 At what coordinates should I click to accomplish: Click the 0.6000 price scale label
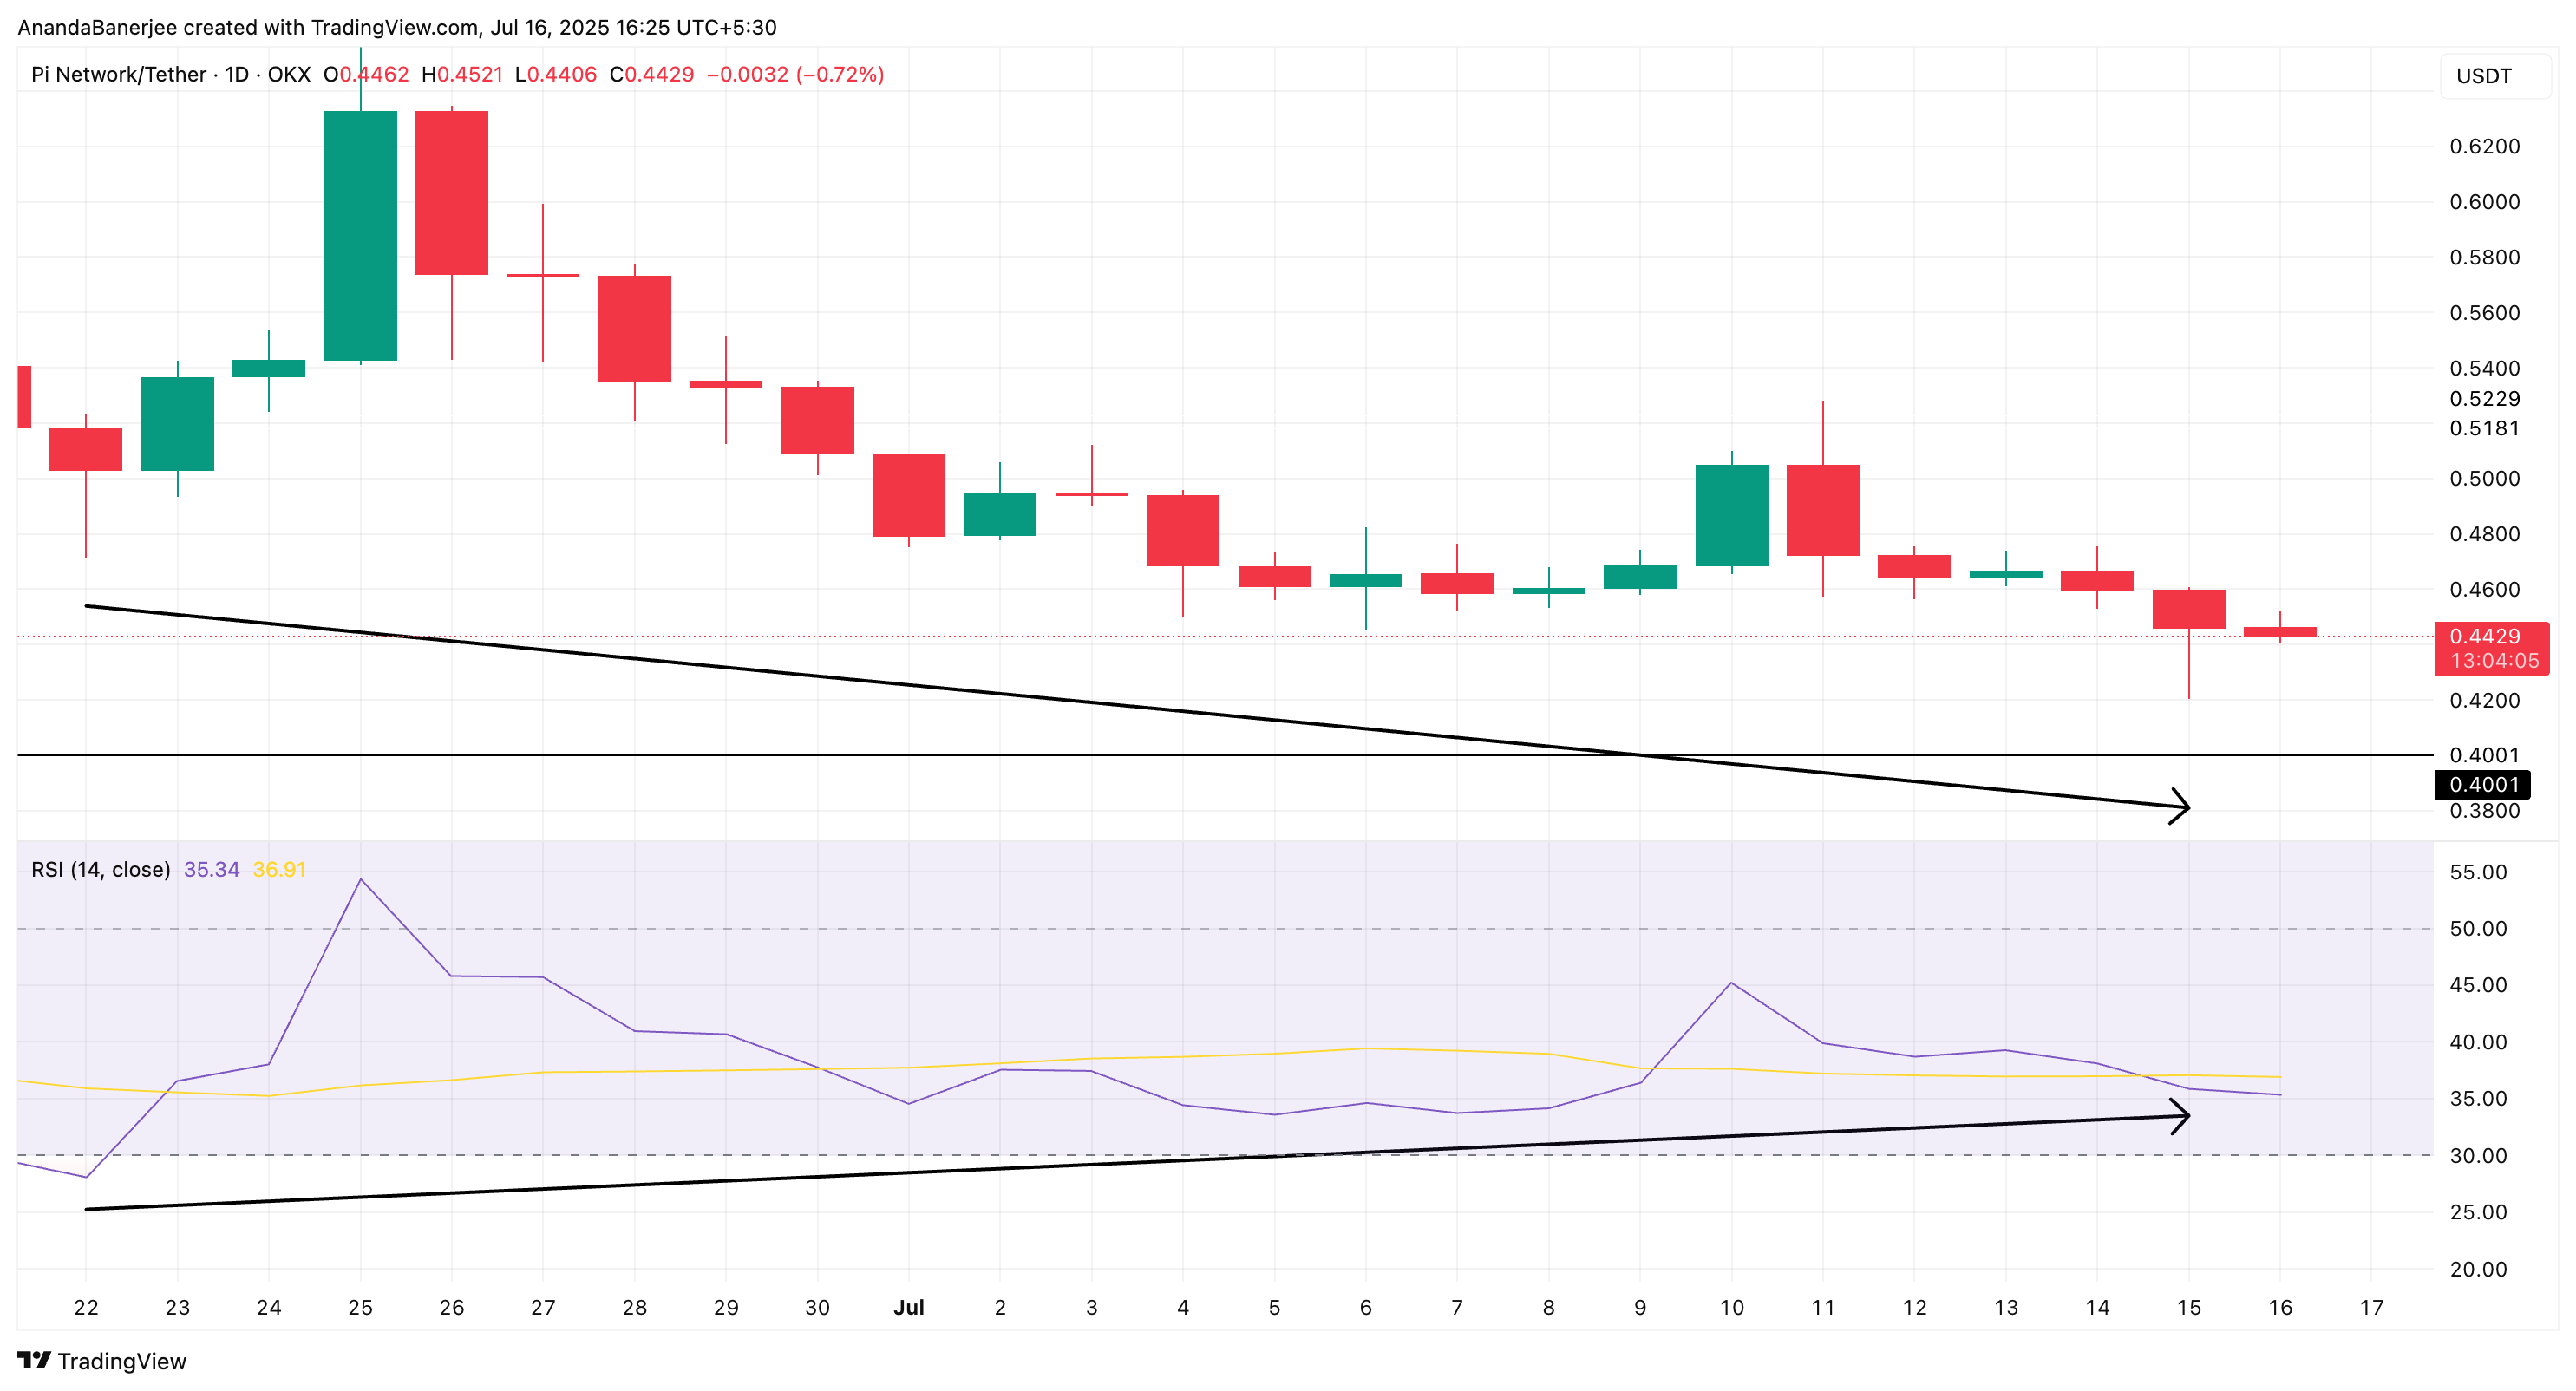pyautogui.click(x=2484, y=202)
